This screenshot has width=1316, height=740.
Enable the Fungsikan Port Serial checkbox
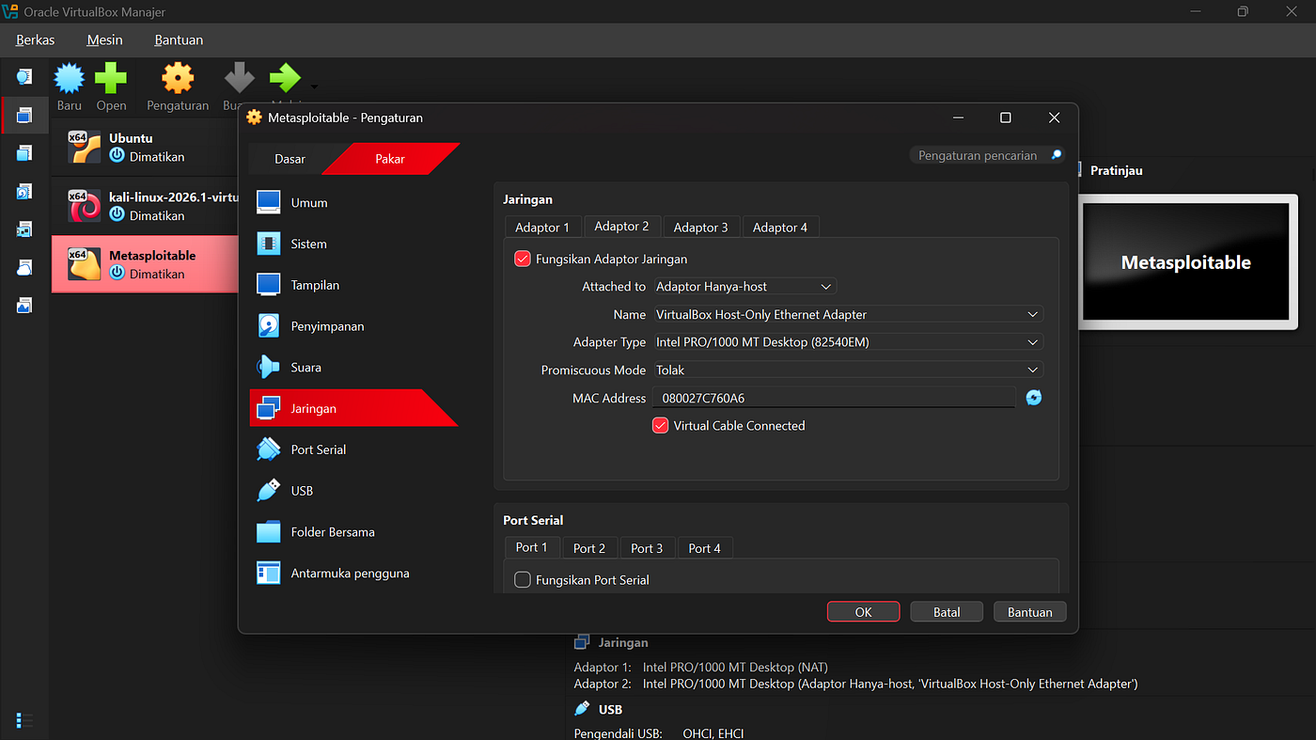(x=523, y=580)
